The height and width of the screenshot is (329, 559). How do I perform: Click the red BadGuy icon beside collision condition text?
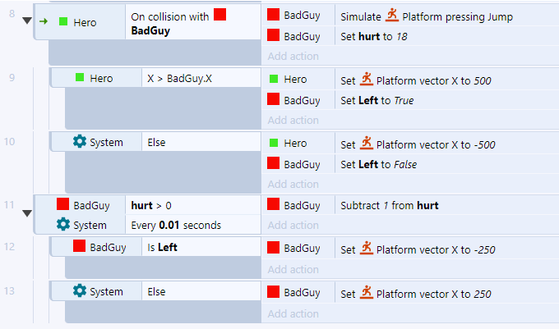click(220, 15)
